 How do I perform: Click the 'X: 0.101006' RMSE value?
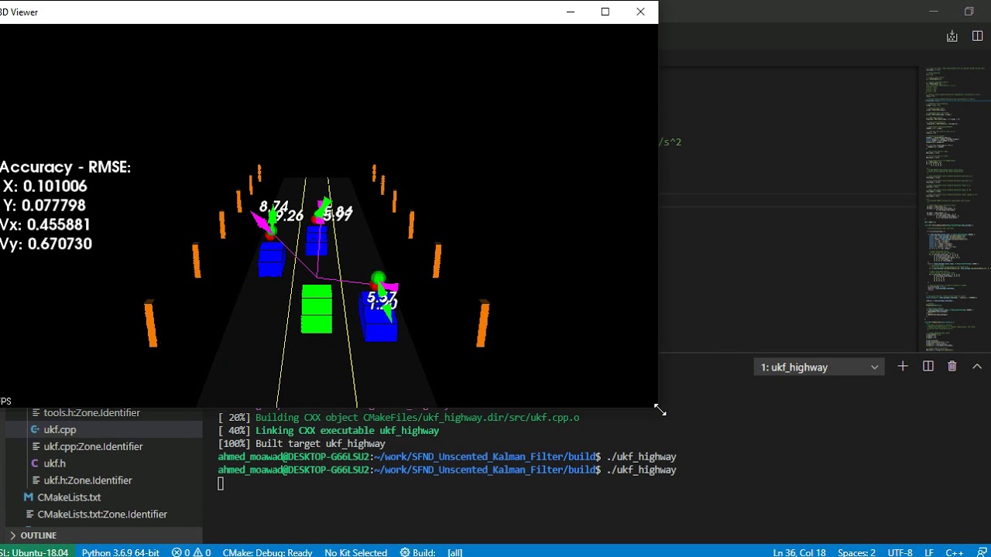coord(45,186)
